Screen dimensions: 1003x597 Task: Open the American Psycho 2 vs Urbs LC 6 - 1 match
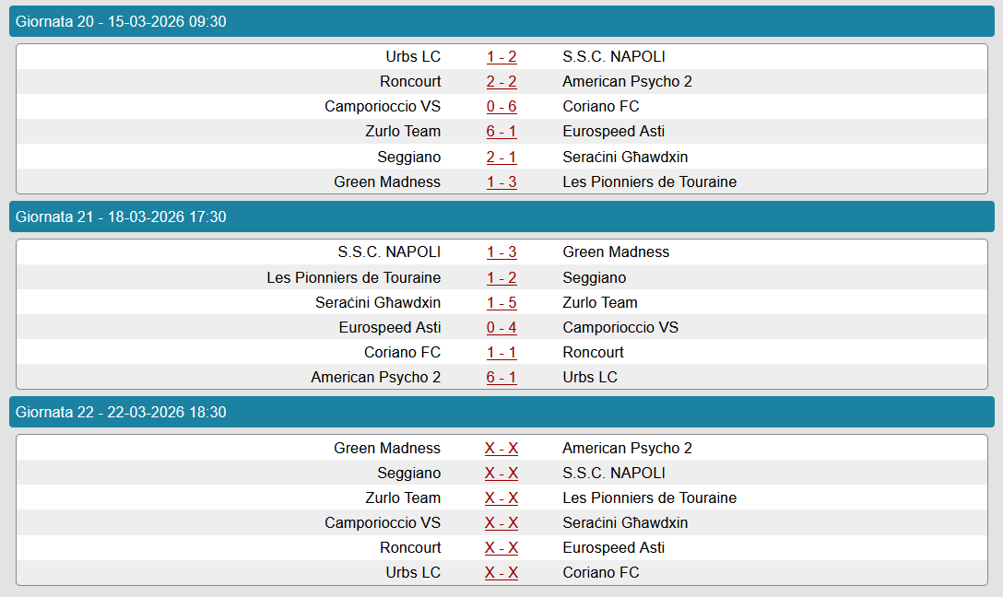[x=501, y=378]
